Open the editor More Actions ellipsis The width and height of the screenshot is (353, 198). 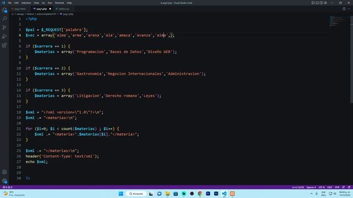(x=349, y=9)
